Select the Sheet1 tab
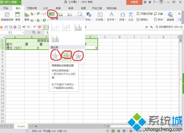 tap(21, 126)
